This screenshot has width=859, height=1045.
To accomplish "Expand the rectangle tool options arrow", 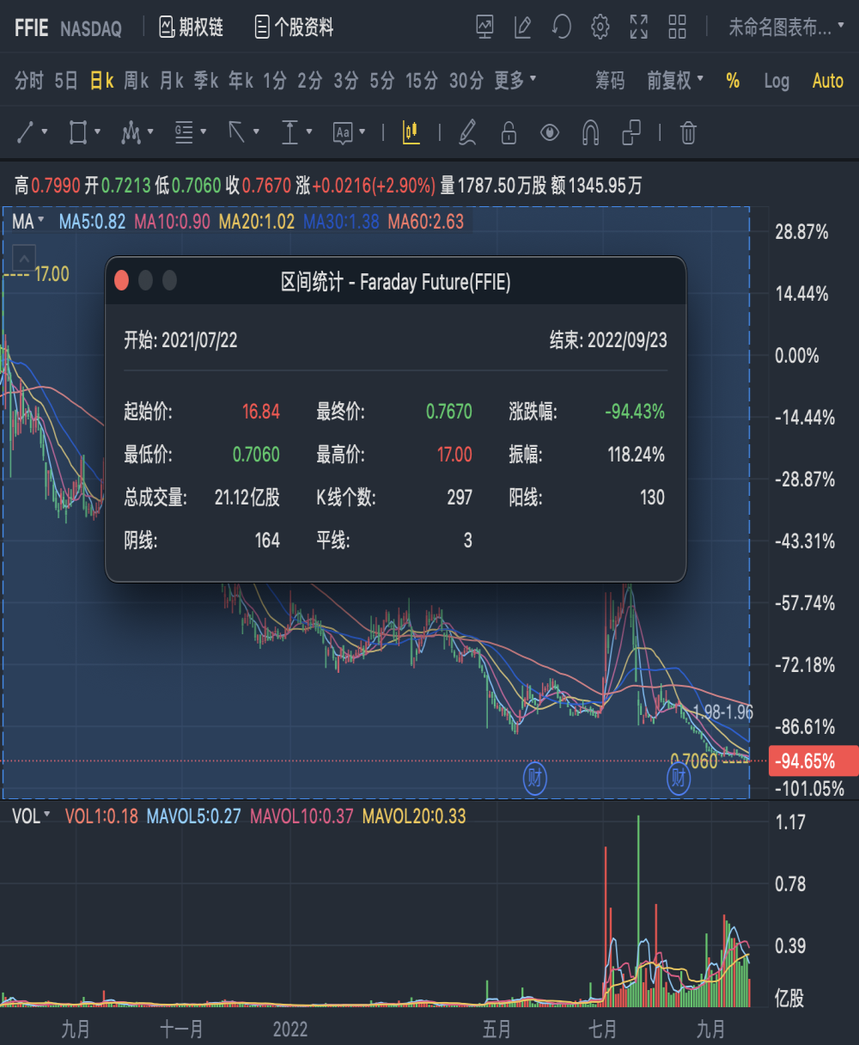I will tap(98, 132).
